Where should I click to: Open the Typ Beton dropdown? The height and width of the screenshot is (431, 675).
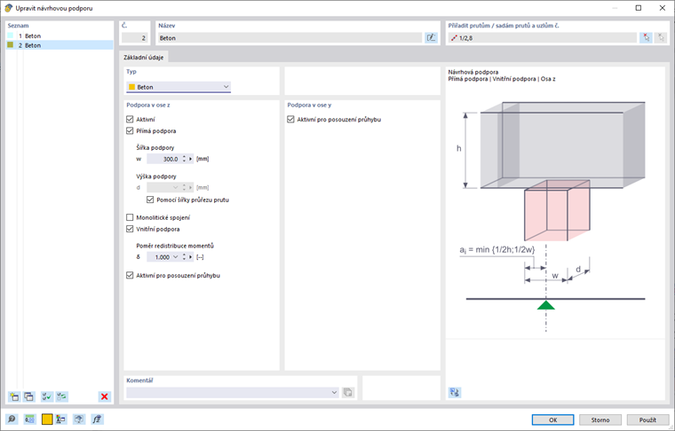coord(179,87)
